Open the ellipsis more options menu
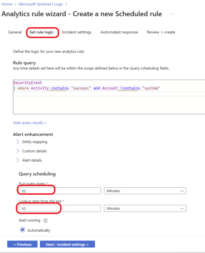The height and width of the screenshot is (253, 205). pos(171,14)
